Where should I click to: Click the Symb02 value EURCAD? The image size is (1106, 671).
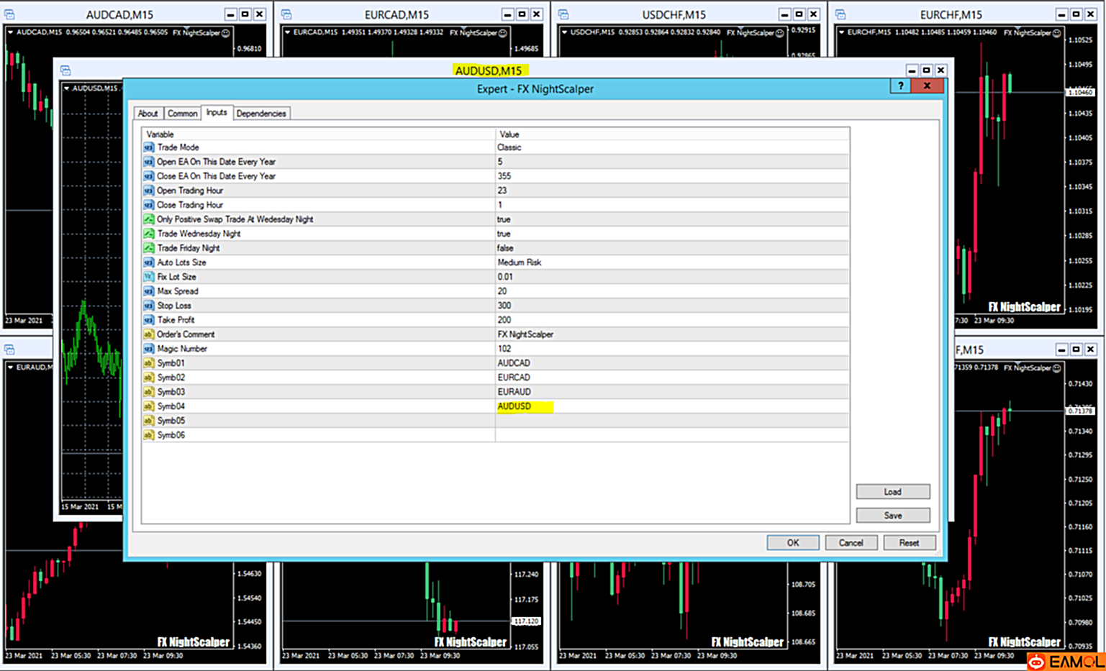tap(514, 378)
